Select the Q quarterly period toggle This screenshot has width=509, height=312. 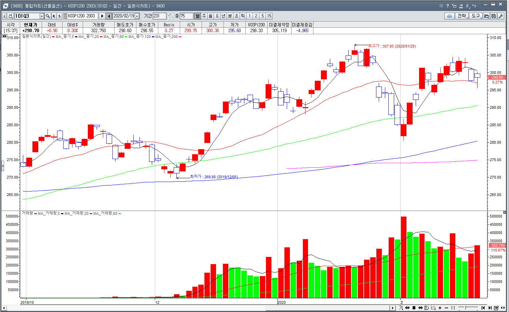pyautogui.click(x=217, y=16)
